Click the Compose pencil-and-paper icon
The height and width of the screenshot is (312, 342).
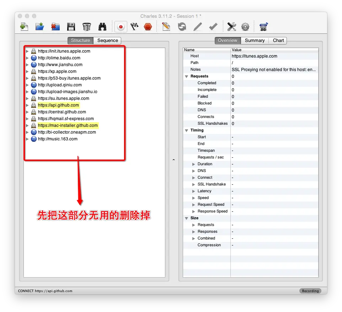coord(166,27)
